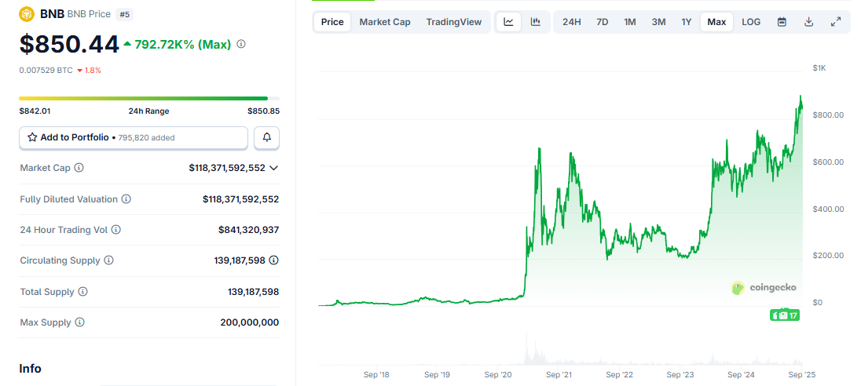Set chart range to 7D
The height and width of the screenshot is (386, 861).
(603, 22)
